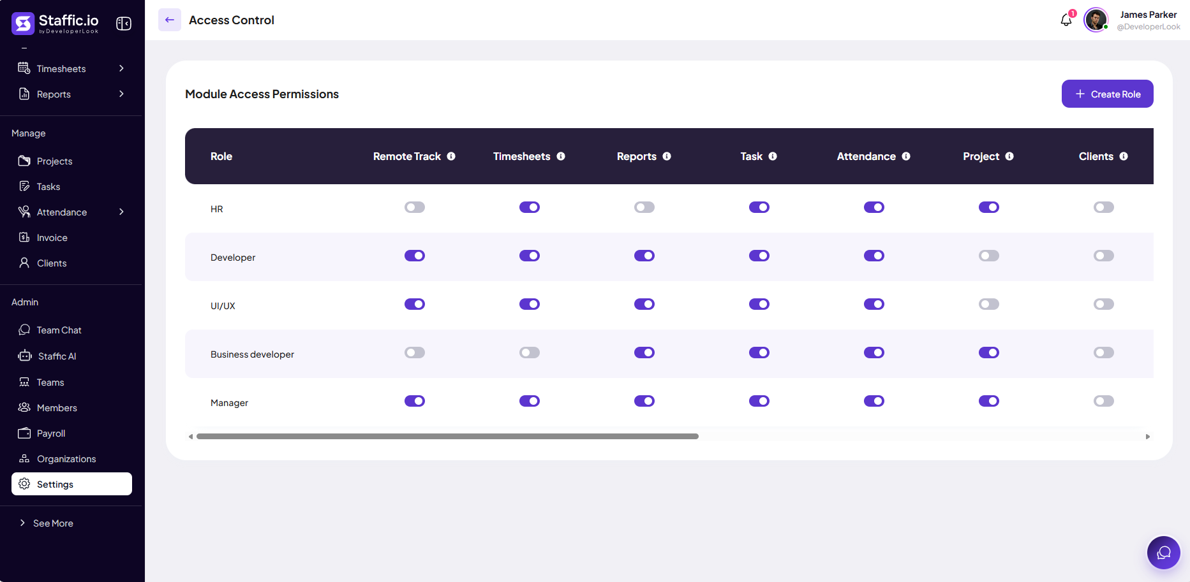Collapse sidebar using panel toggle icon
The image size is (1190, 582).
[124, 24]
